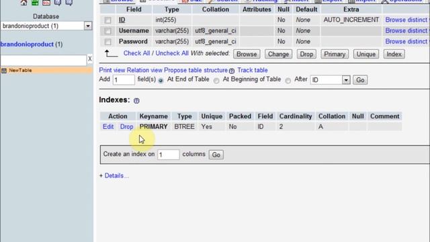Image resolution: width=430 pixels, height=242 pixels.
Task: Clear the table filter with X button
Action: 89,59
